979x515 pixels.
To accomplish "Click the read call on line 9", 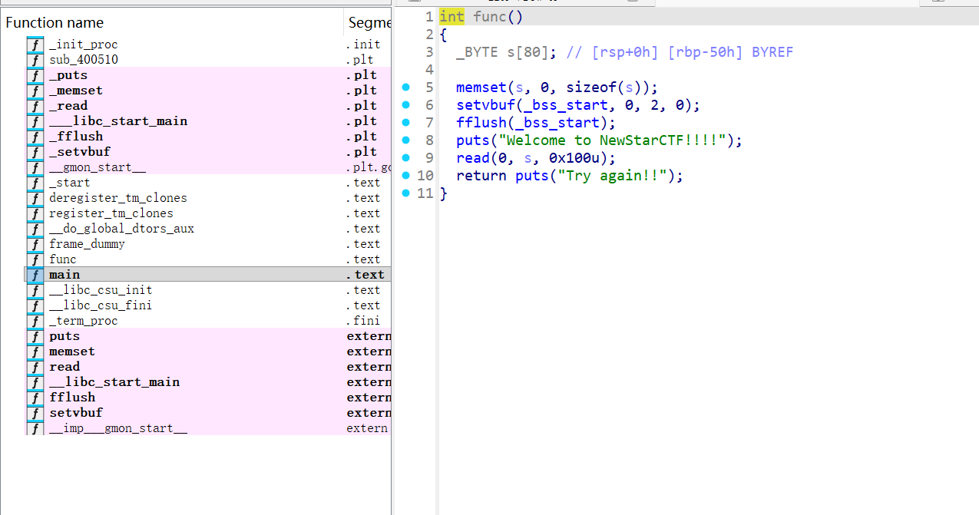I will click(472, 158).
